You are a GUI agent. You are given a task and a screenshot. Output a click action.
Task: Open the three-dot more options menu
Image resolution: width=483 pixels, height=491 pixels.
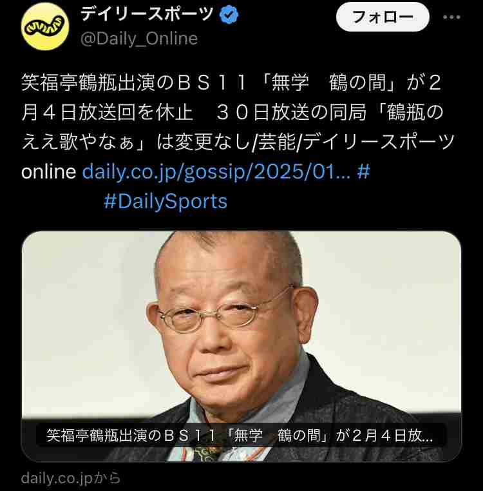pyautogui.click(x=451, y=17)
